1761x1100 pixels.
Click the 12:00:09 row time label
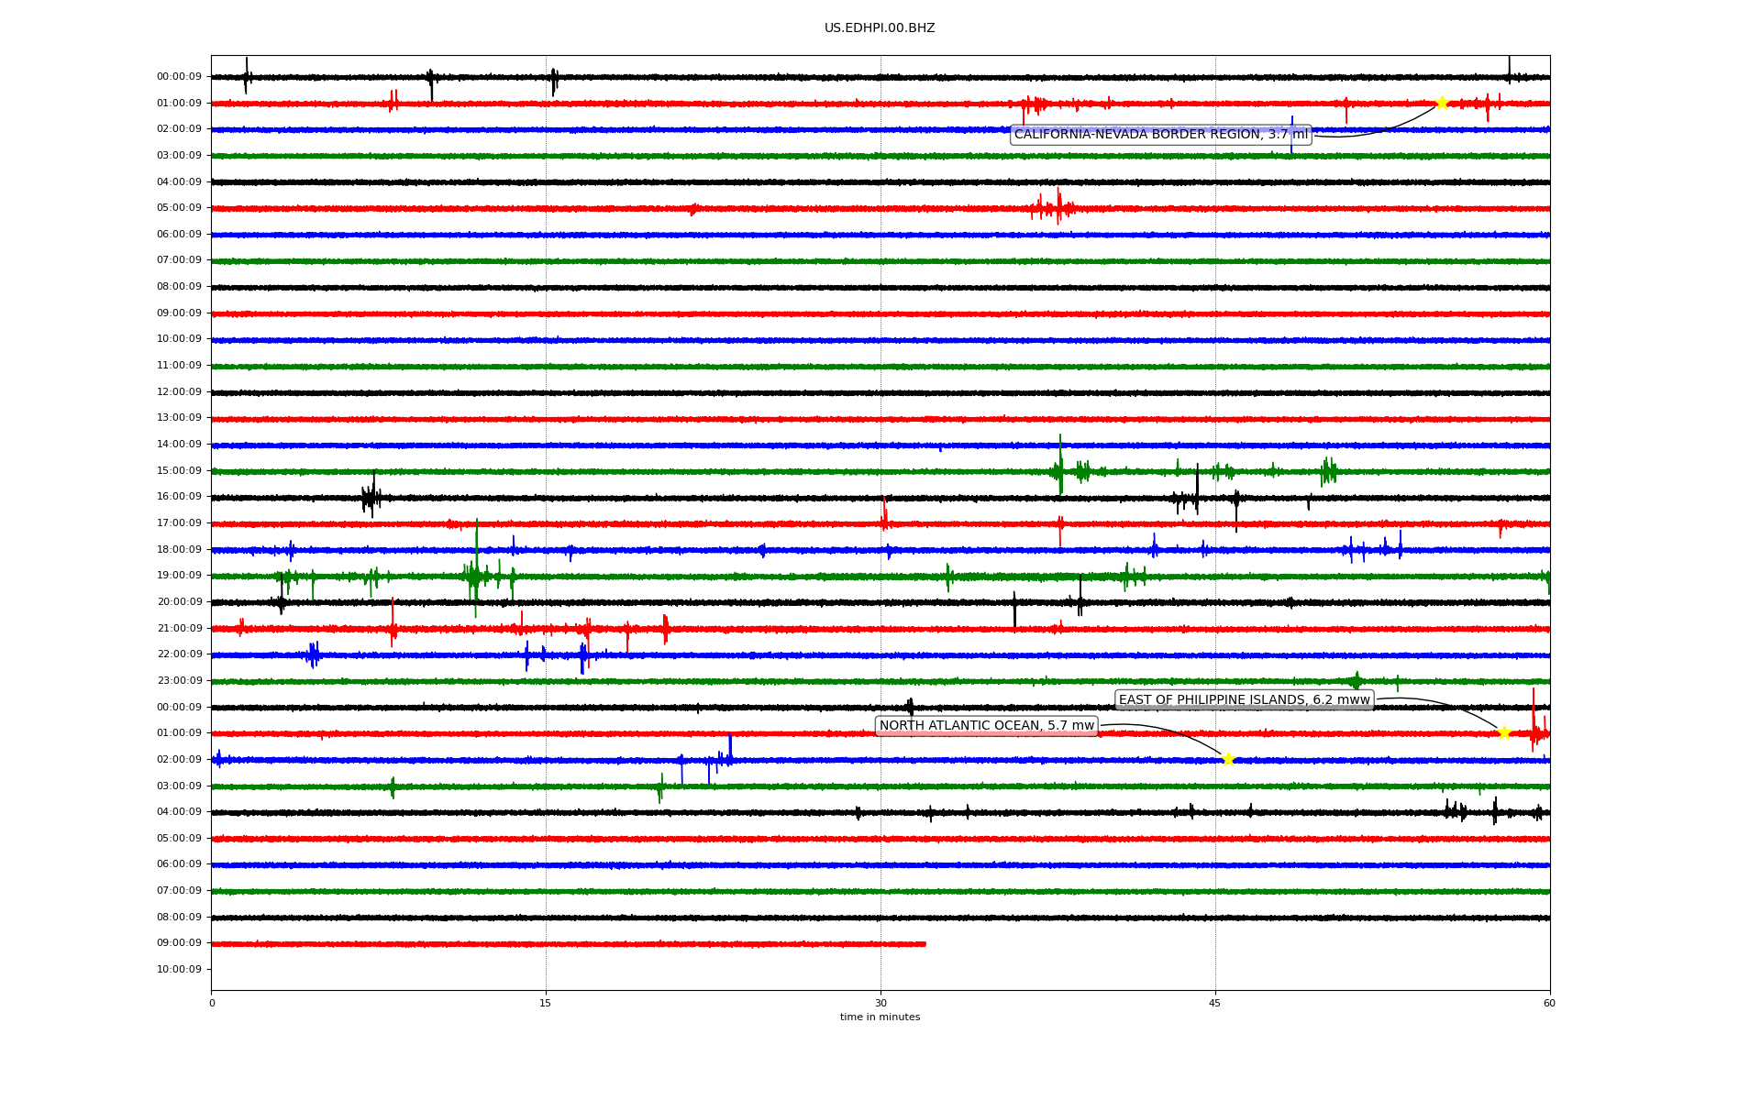tap(179, 392)
